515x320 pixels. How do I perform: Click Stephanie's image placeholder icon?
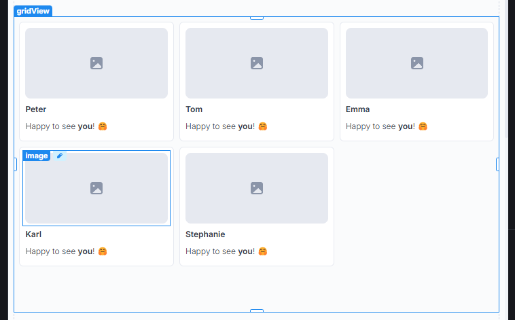tap(257, 188)
